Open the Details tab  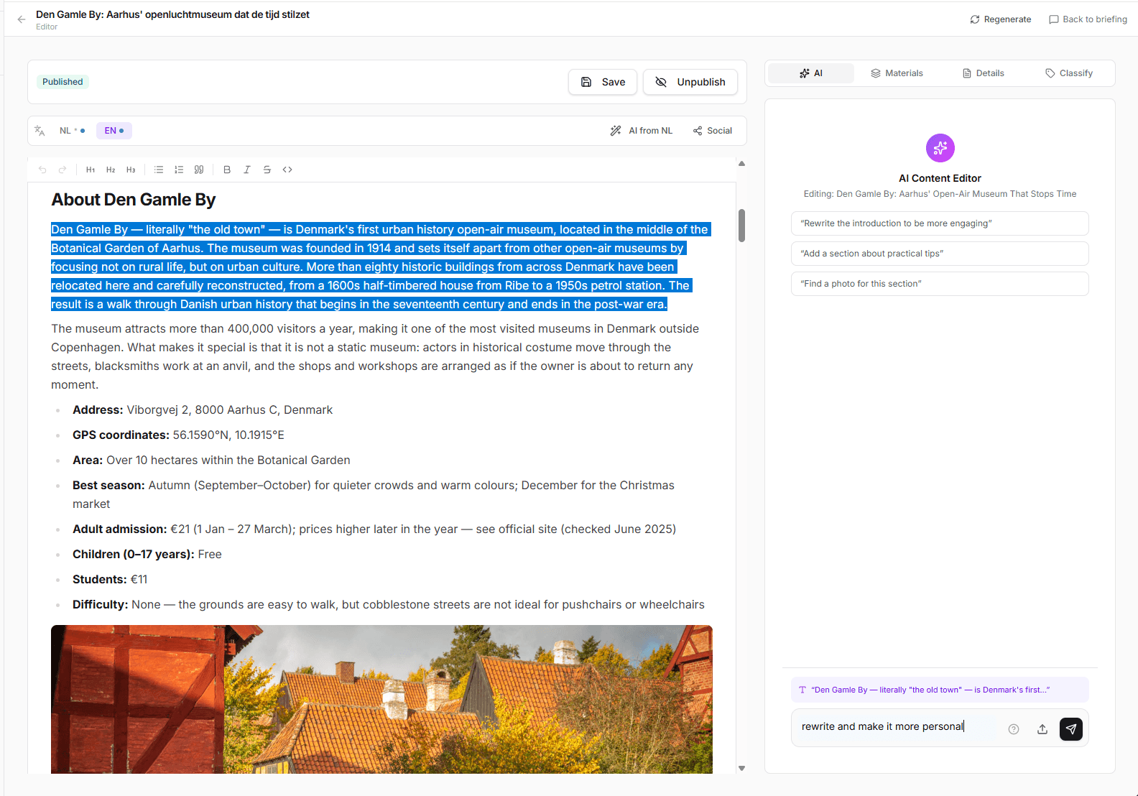[983, 73]
